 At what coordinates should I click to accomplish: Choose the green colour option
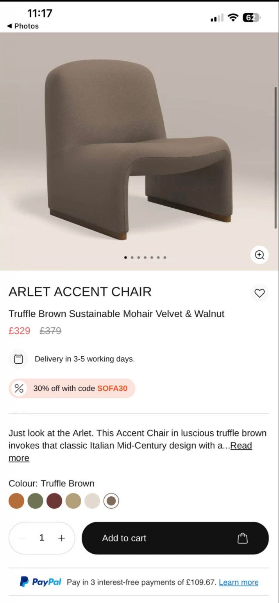coord(35,501)
